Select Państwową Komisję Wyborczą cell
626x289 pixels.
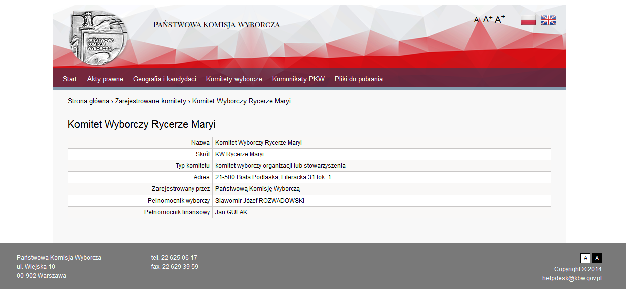point(381,189)
